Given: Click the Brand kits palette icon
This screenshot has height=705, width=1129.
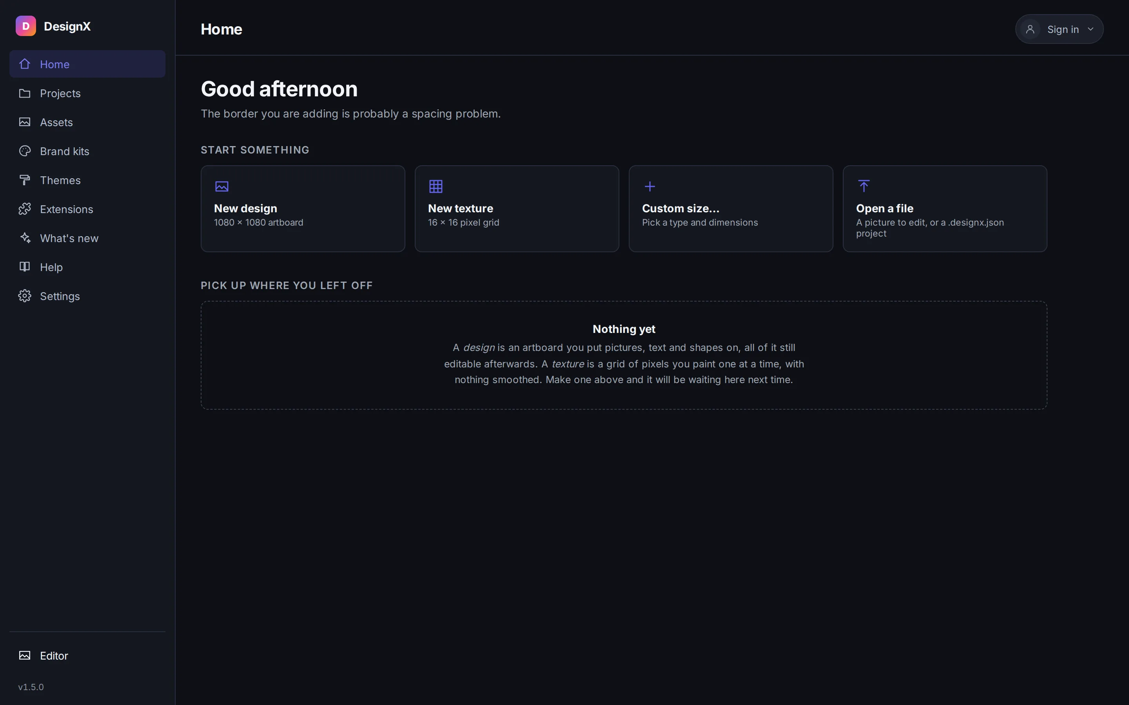Looking at the screenshot, I should pyautogui.click(x=25, y=151).
